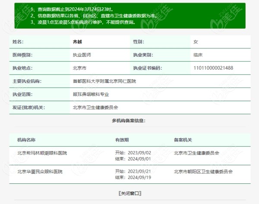Click the 执业地点 label
Screen dimensions: 259x204
tap(22, 68)
